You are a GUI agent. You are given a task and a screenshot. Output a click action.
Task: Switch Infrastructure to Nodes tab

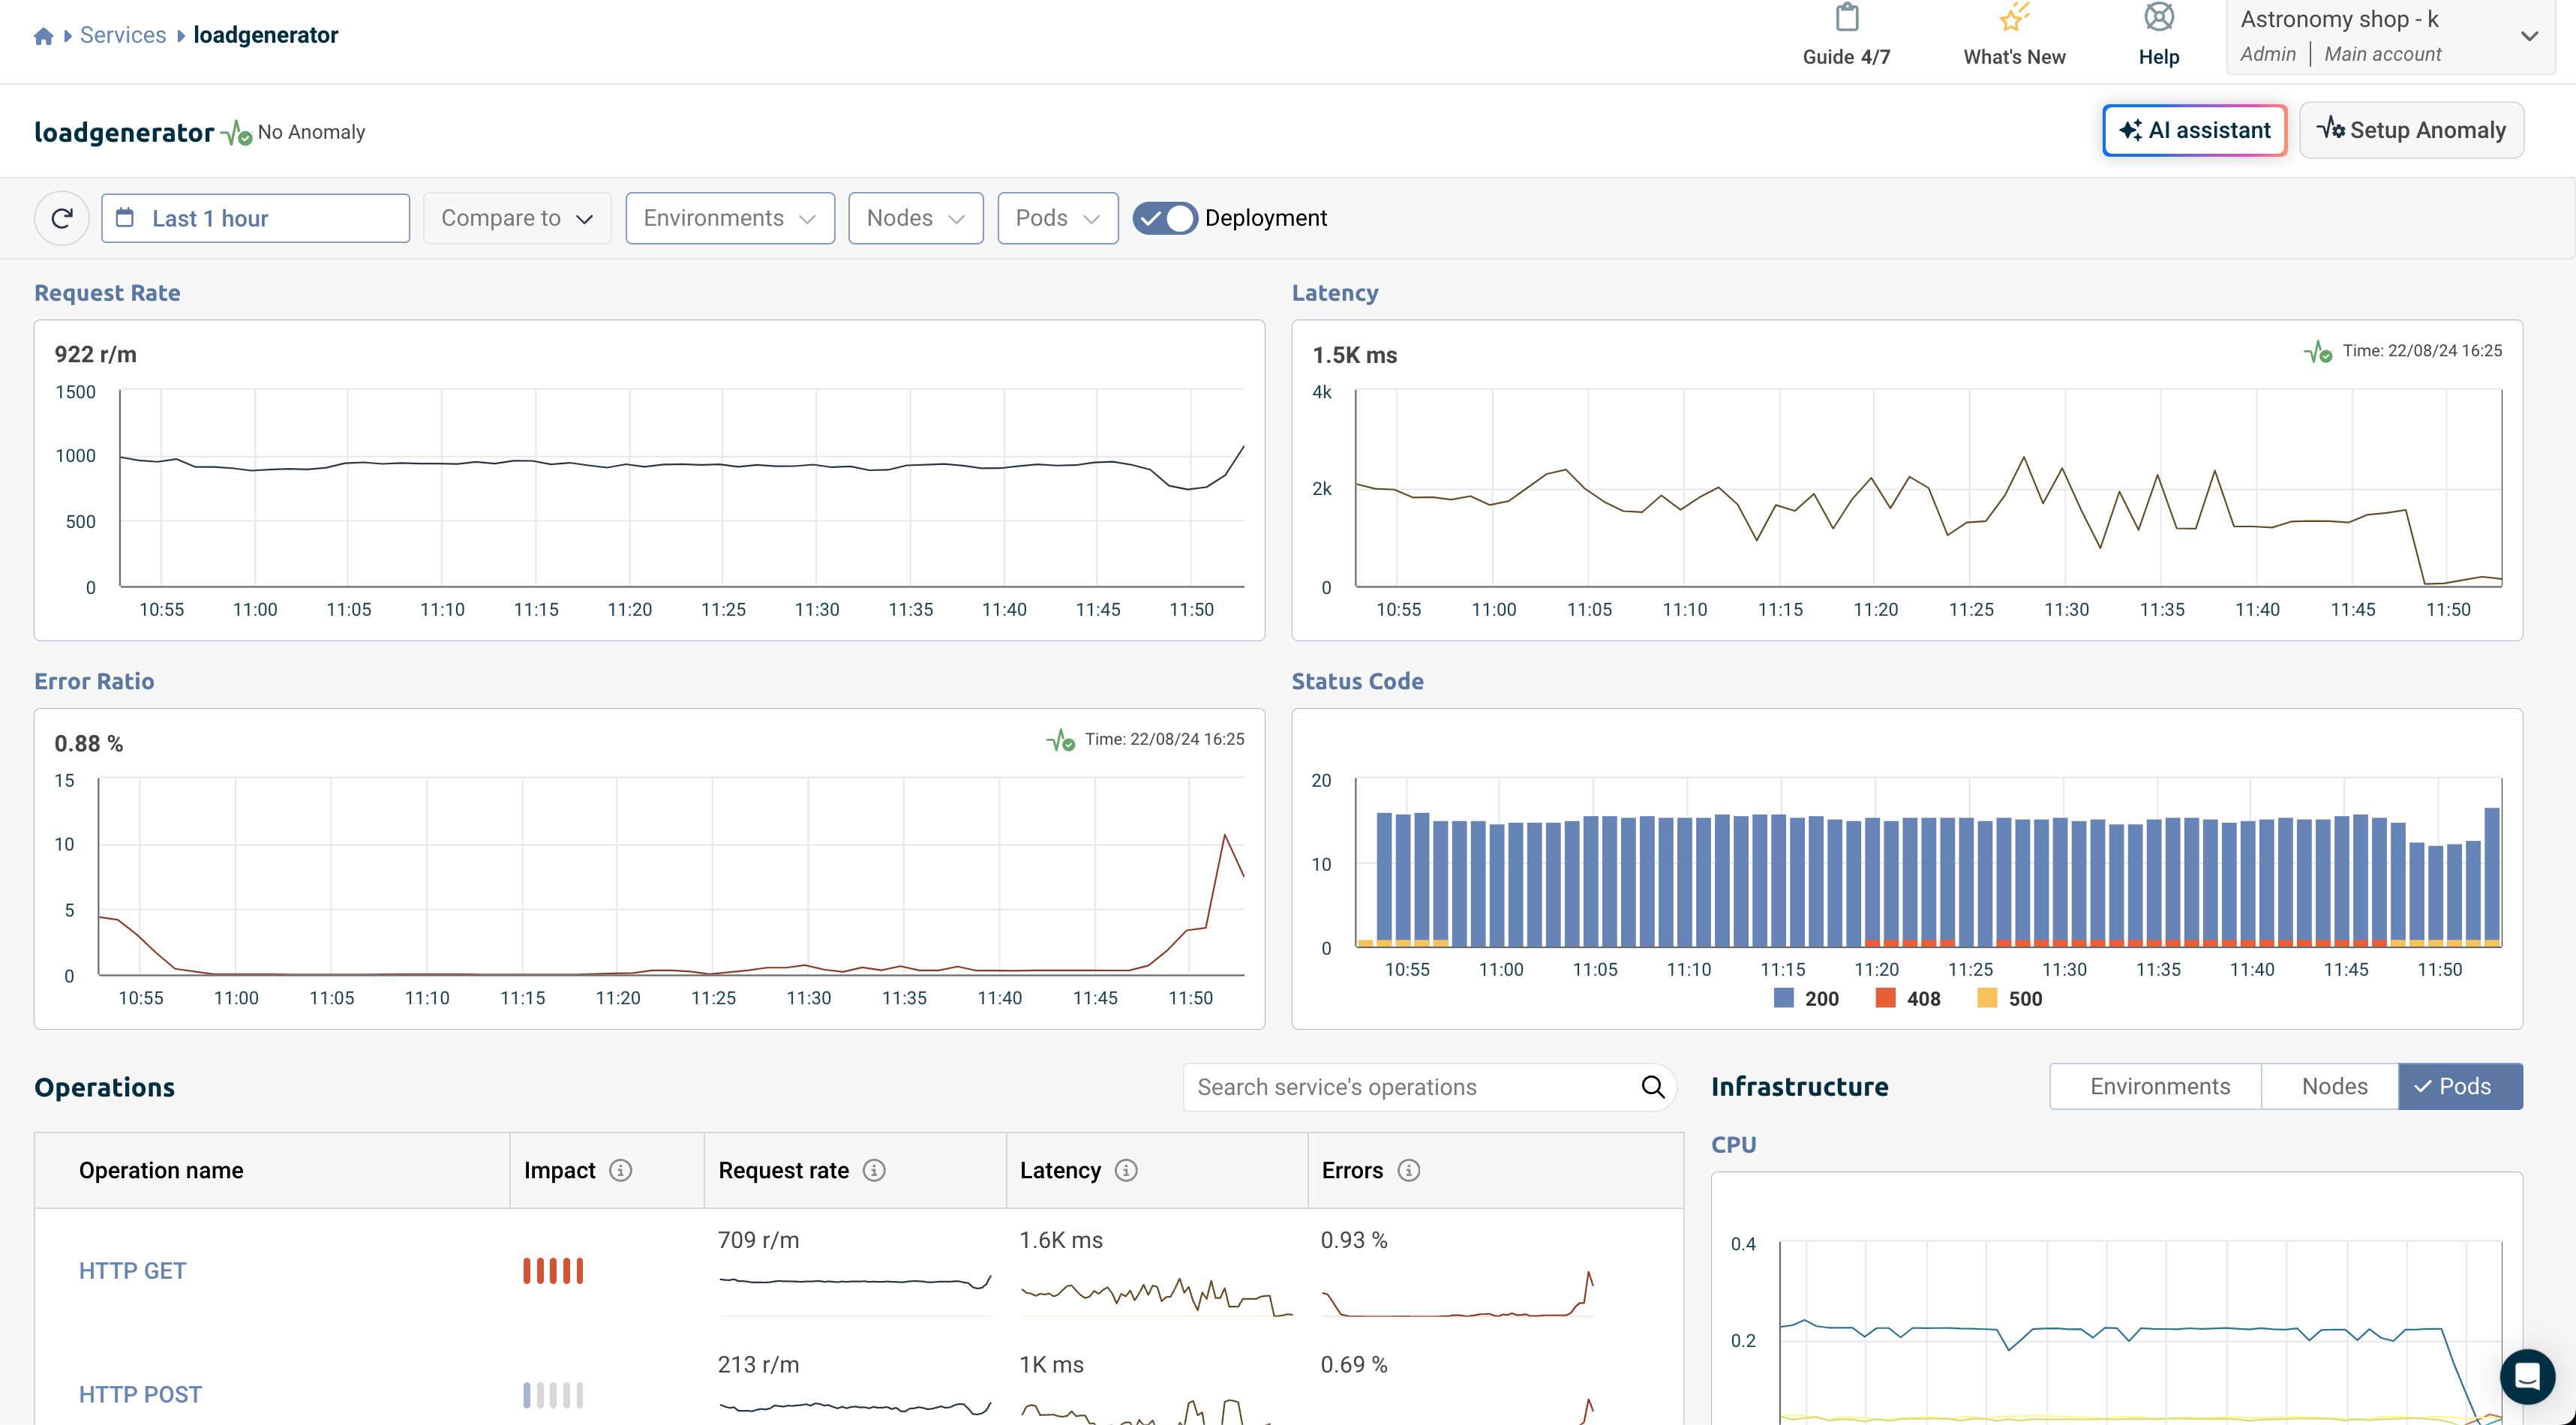2330,1086
